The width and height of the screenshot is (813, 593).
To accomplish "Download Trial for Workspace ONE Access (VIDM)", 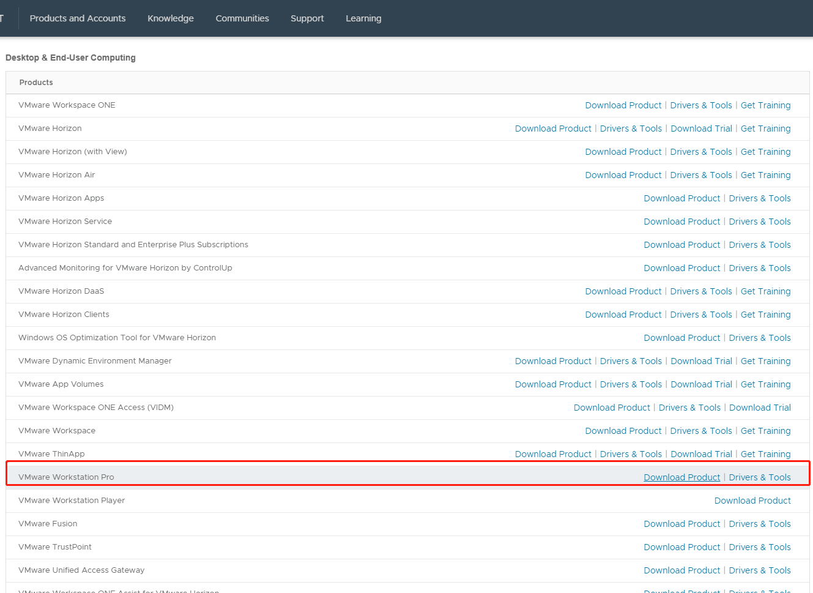I will tap(760, 408).
